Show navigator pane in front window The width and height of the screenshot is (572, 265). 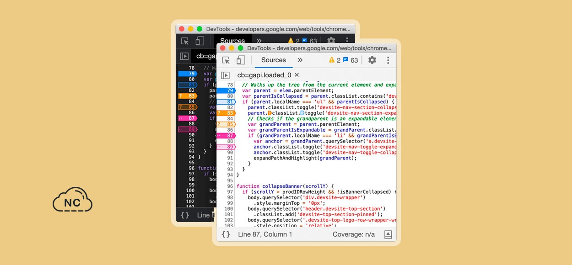point(225,75)
